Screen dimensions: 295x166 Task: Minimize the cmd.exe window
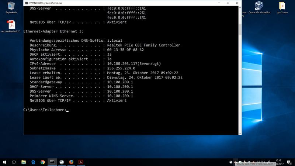[219, 3]
